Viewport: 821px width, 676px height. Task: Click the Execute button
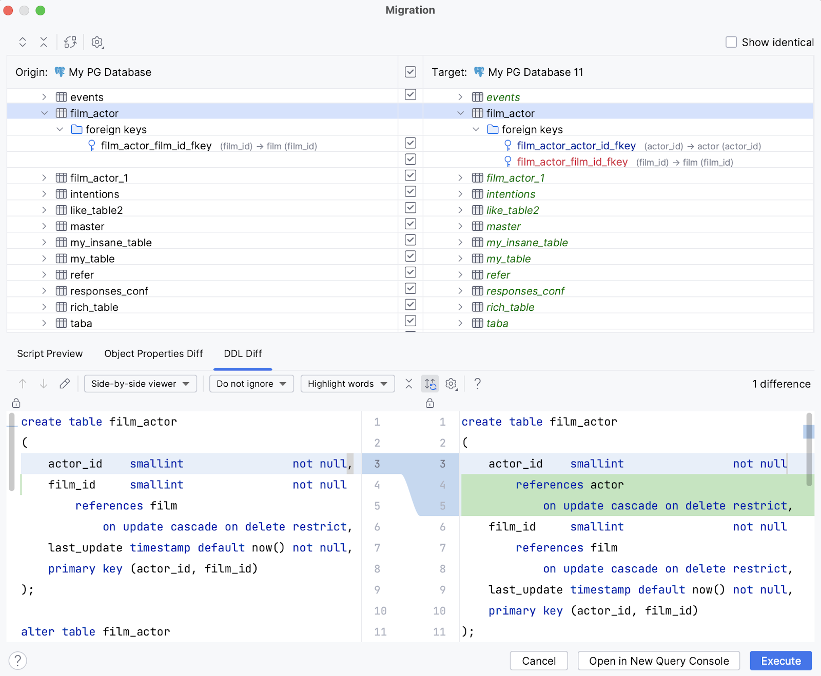(x=780, y=661)
